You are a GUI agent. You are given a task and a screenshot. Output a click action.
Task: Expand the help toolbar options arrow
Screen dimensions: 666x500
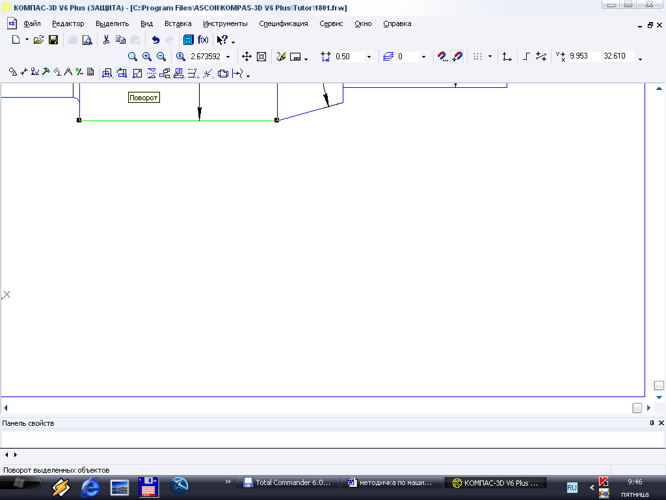pyautogui.click(x=233, y=42)
